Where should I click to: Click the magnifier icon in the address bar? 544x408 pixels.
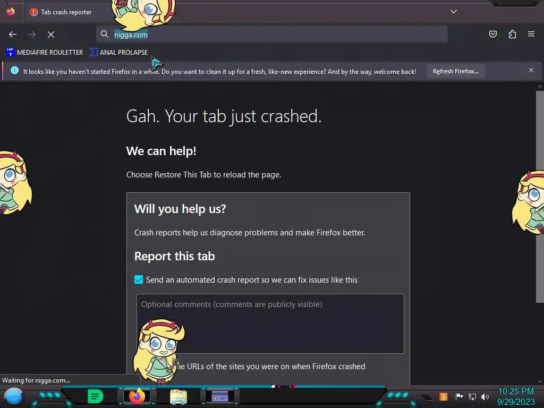[x=105, y=34]
